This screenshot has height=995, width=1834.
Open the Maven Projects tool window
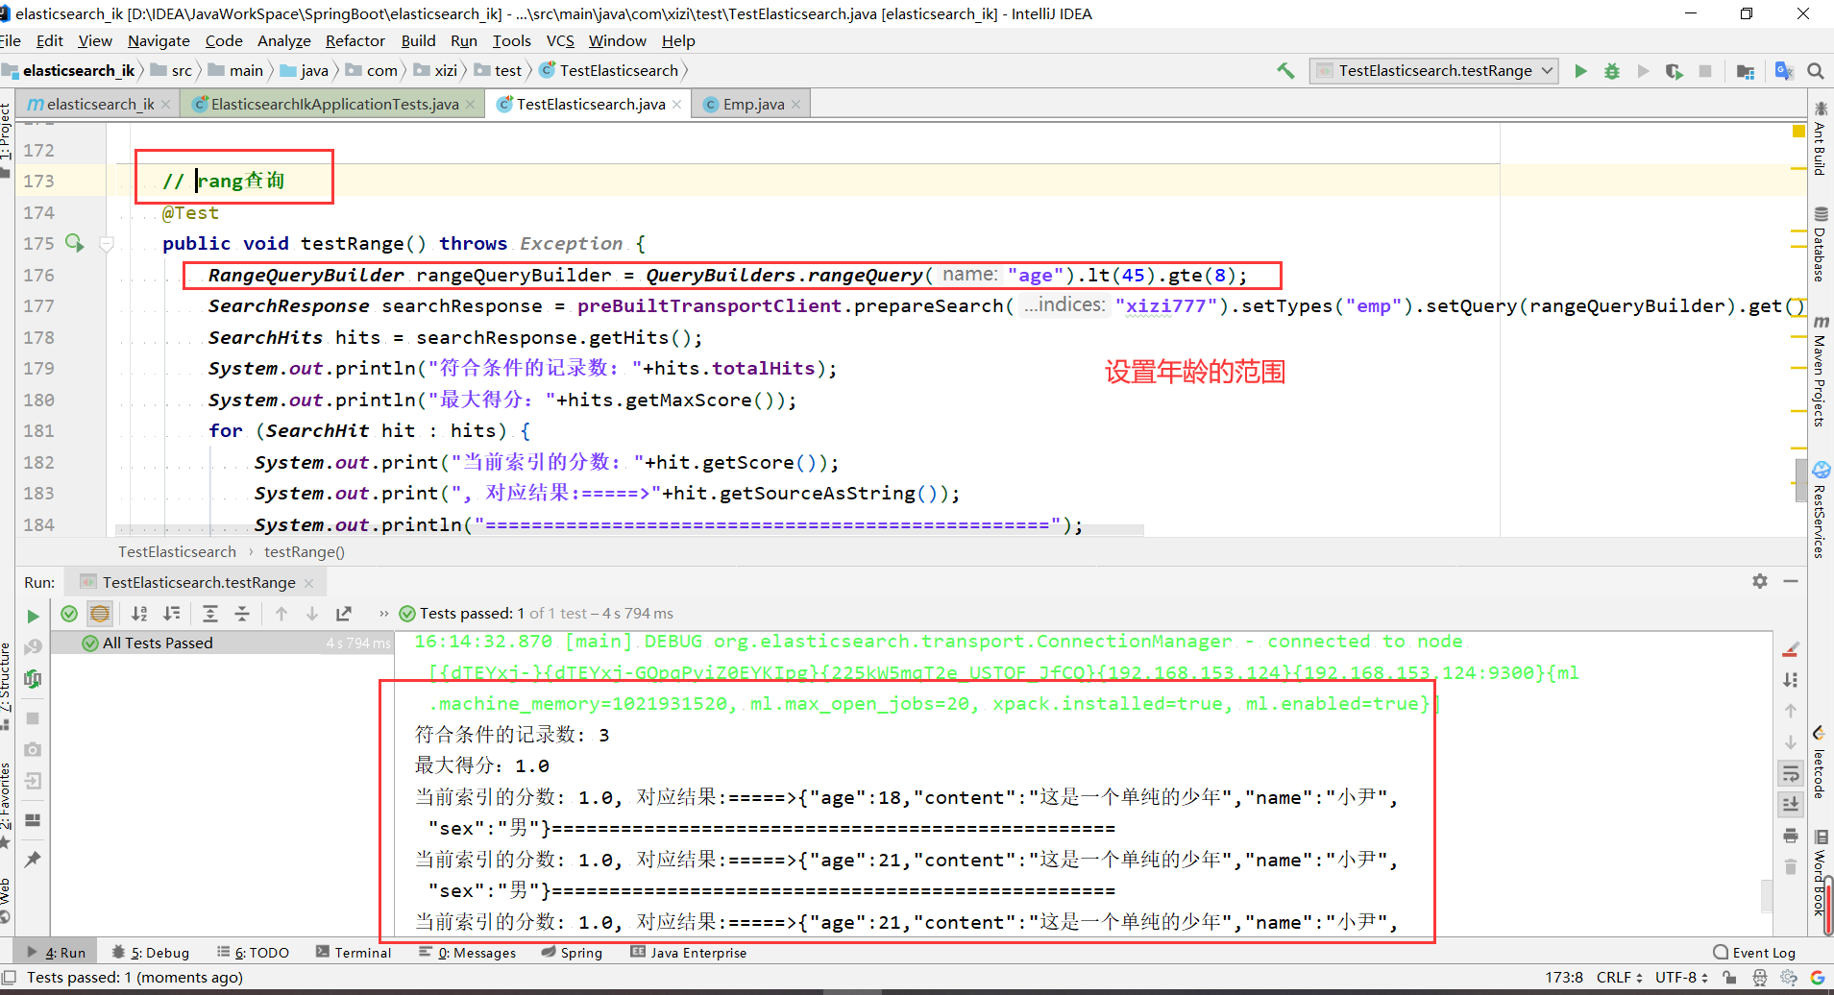coord(1820,372)
